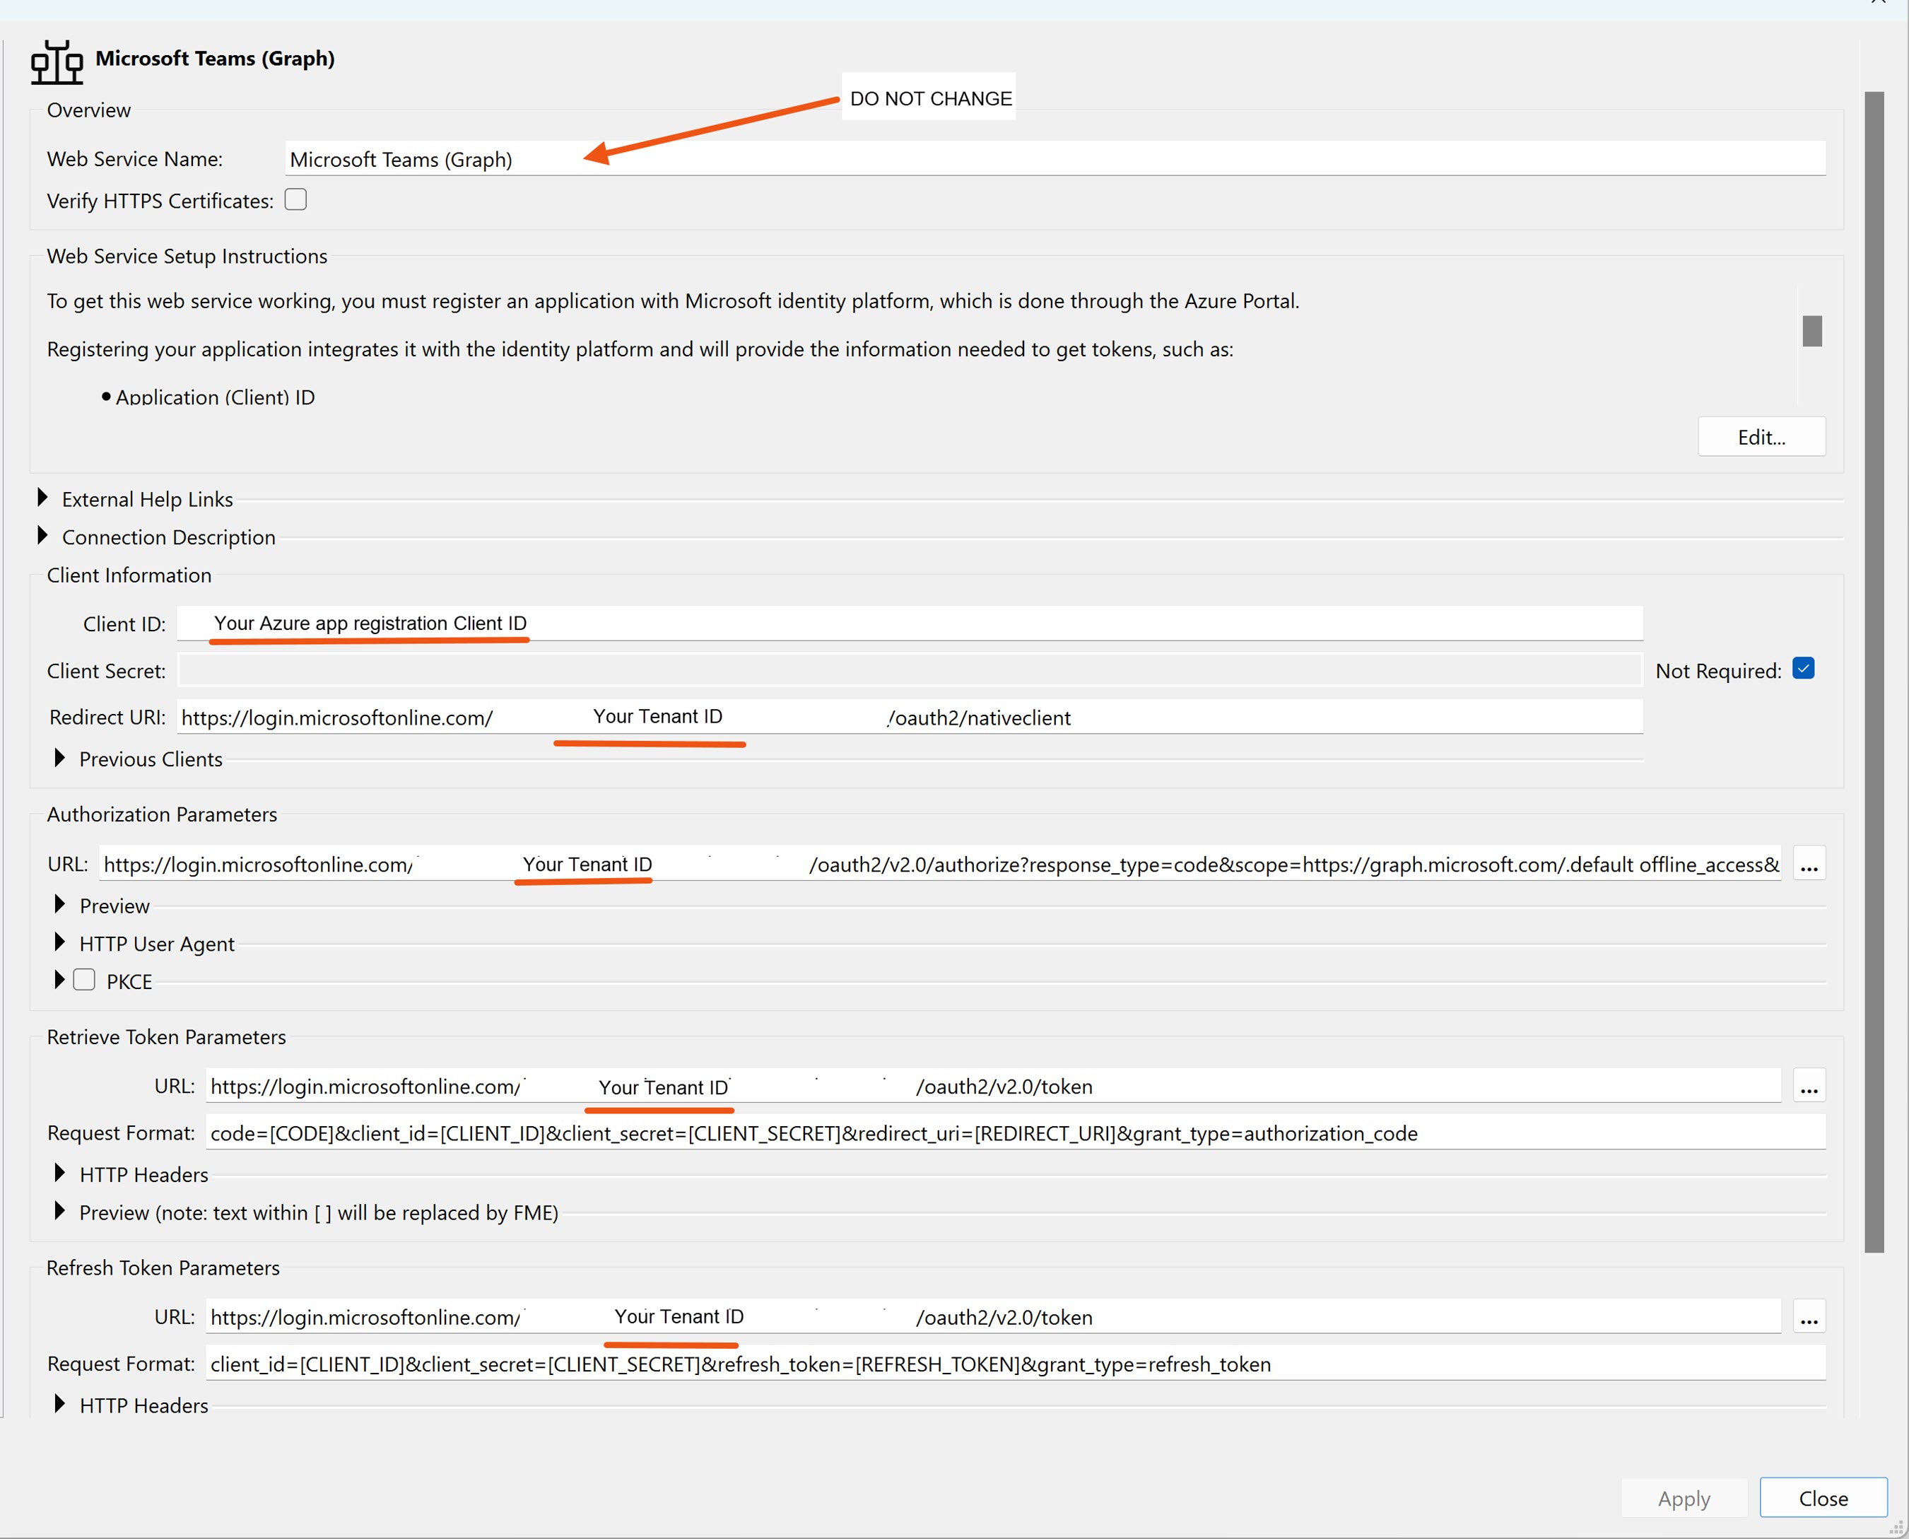Click the Web Service Setup Instructions heading

pyautogui.click(x=187, y=256)
